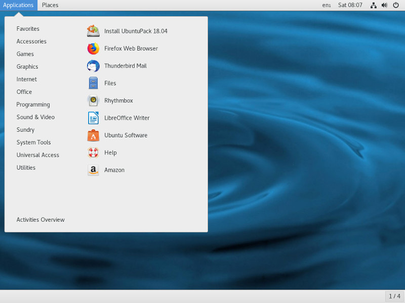This screenshot has height=303, width=405.
Task: Click the Sat 08:07 clock
Action: click(350, 5)
